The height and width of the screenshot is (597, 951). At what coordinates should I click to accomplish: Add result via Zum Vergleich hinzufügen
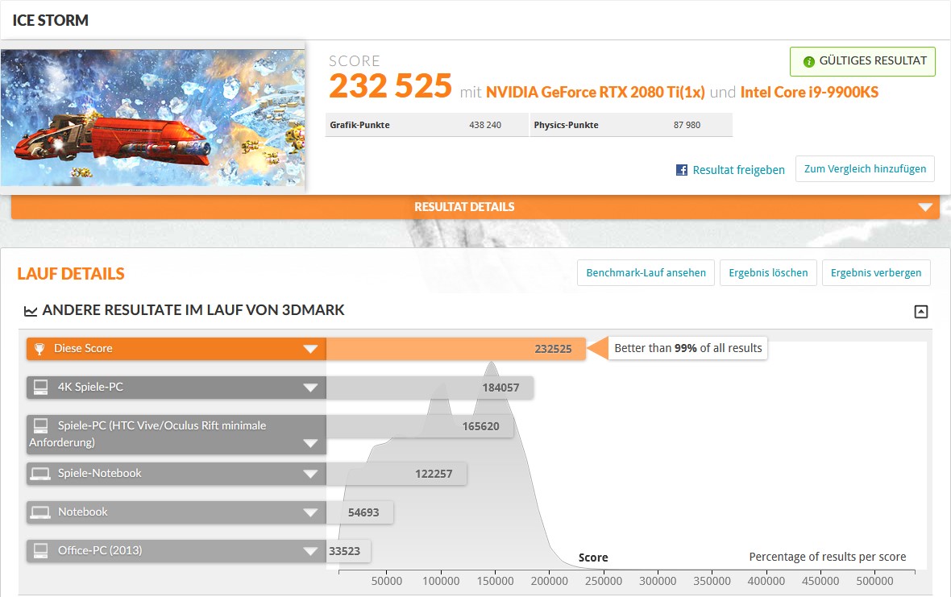coord(865,169)
